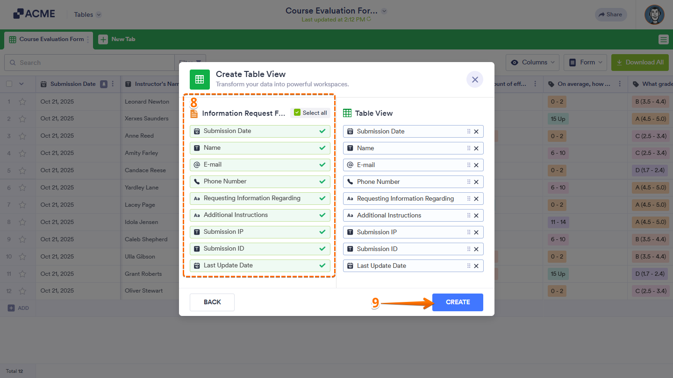Open the Columns dropdown
Screen dimensions: 673x378
pyautogui.click(x=532, y=63)
